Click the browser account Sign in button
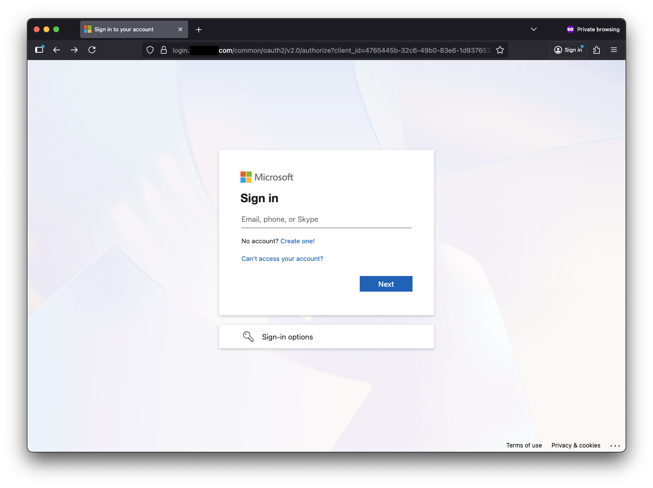The height and width of the screenshot is (488, 653). coord(568,50)
